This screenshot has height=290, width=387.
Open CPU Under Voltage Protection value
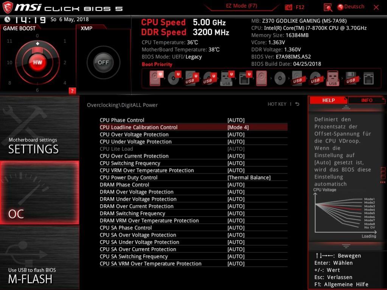click(x=236, y=141)
